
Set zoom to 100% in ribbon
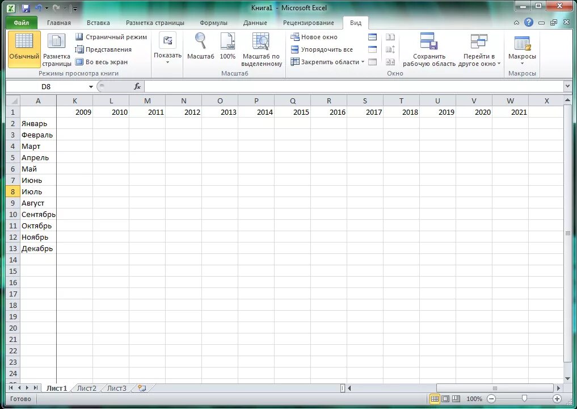[x=228, y=47]
